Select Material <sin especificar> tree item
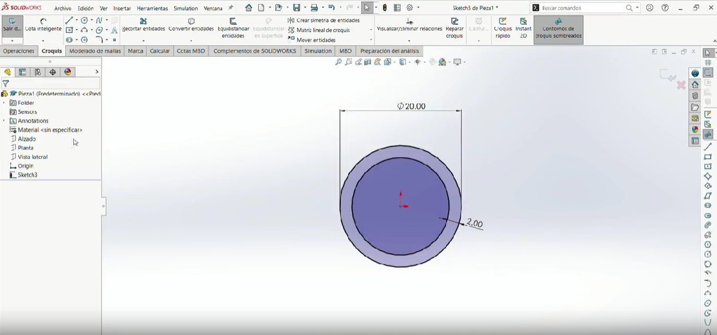Image resolution: width=717 pixels, height=335 pixels. 50,130
